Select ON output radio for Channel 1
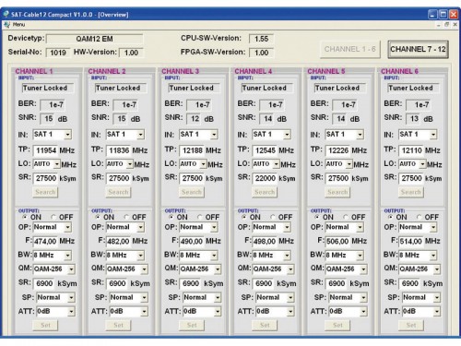This screenshot has height=346, width=461. coord(25,217)
